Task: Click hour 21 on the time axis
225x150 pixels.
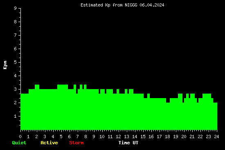Action: [192, 137]
